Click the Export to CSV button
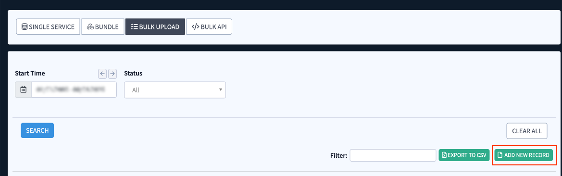The image size is (562, 176). tap(464, 155)
